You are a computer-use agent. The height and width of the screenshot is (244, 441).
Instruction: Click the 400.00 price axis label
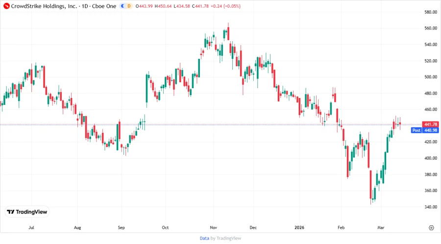pos(431,158)
